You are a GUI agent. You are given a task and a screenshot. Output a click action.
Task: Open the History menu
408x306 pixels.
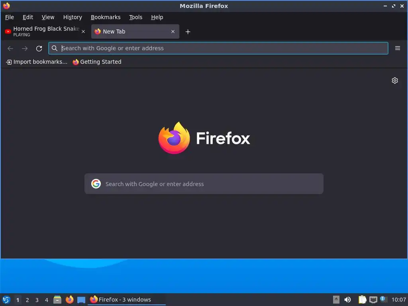point(73,17)
